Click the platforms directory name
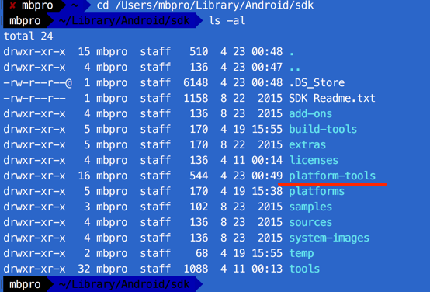This screenshot has width=430, height=292. click(x=317, y=191)
